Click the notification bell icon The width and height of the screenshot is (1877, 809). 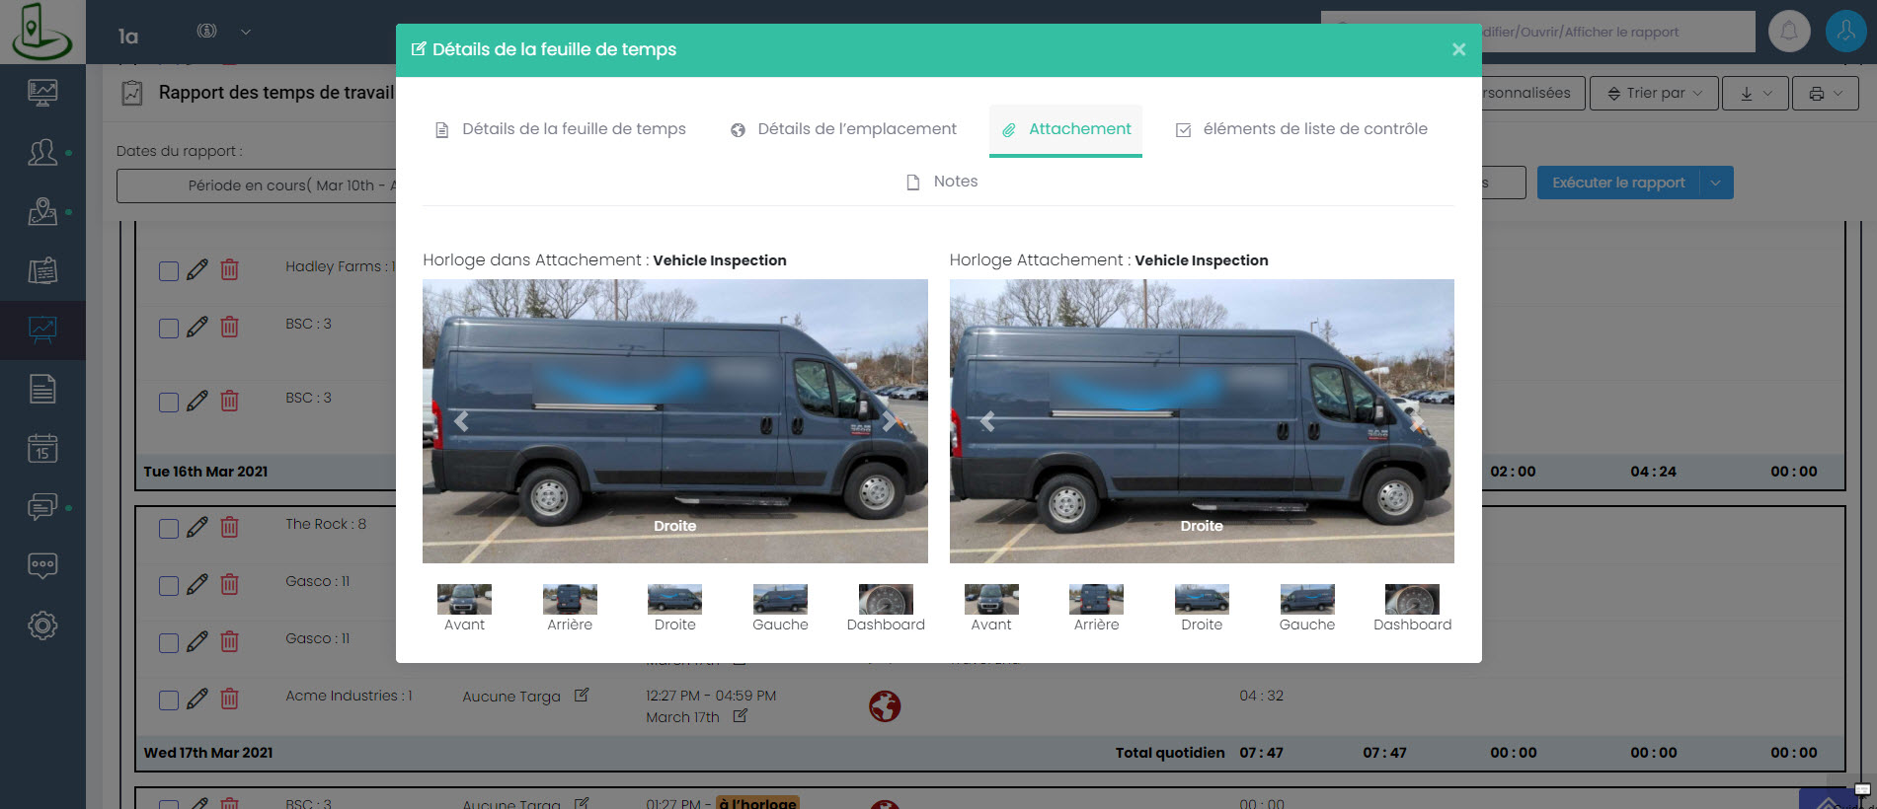tap(1788, 32)
